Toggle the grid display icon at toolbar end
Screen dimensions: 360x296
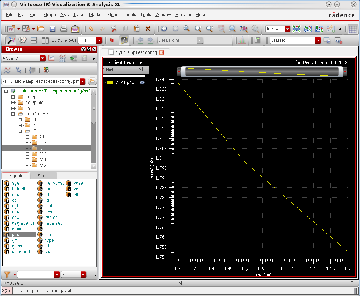click(x=352, y=29)
